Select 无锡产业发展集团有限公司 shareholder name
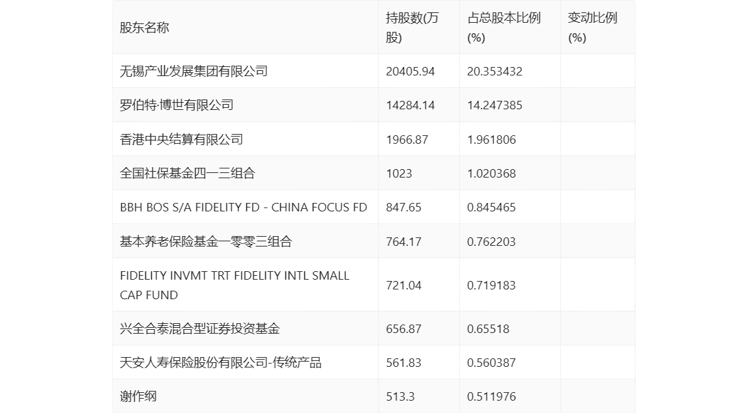This screenshot has width=748, height=413. [194, 71]
